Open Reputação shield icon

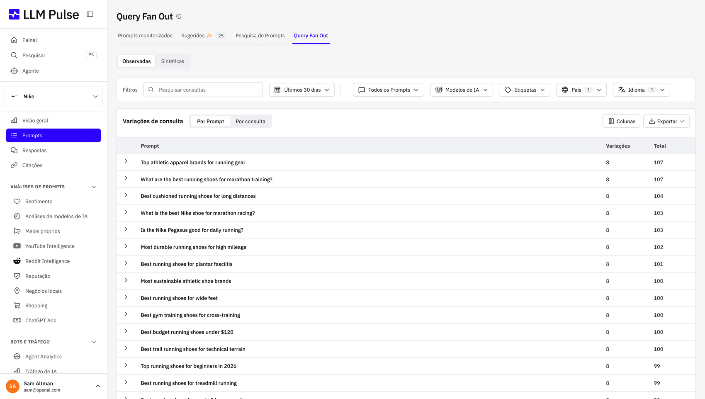(x=17, y=276)
